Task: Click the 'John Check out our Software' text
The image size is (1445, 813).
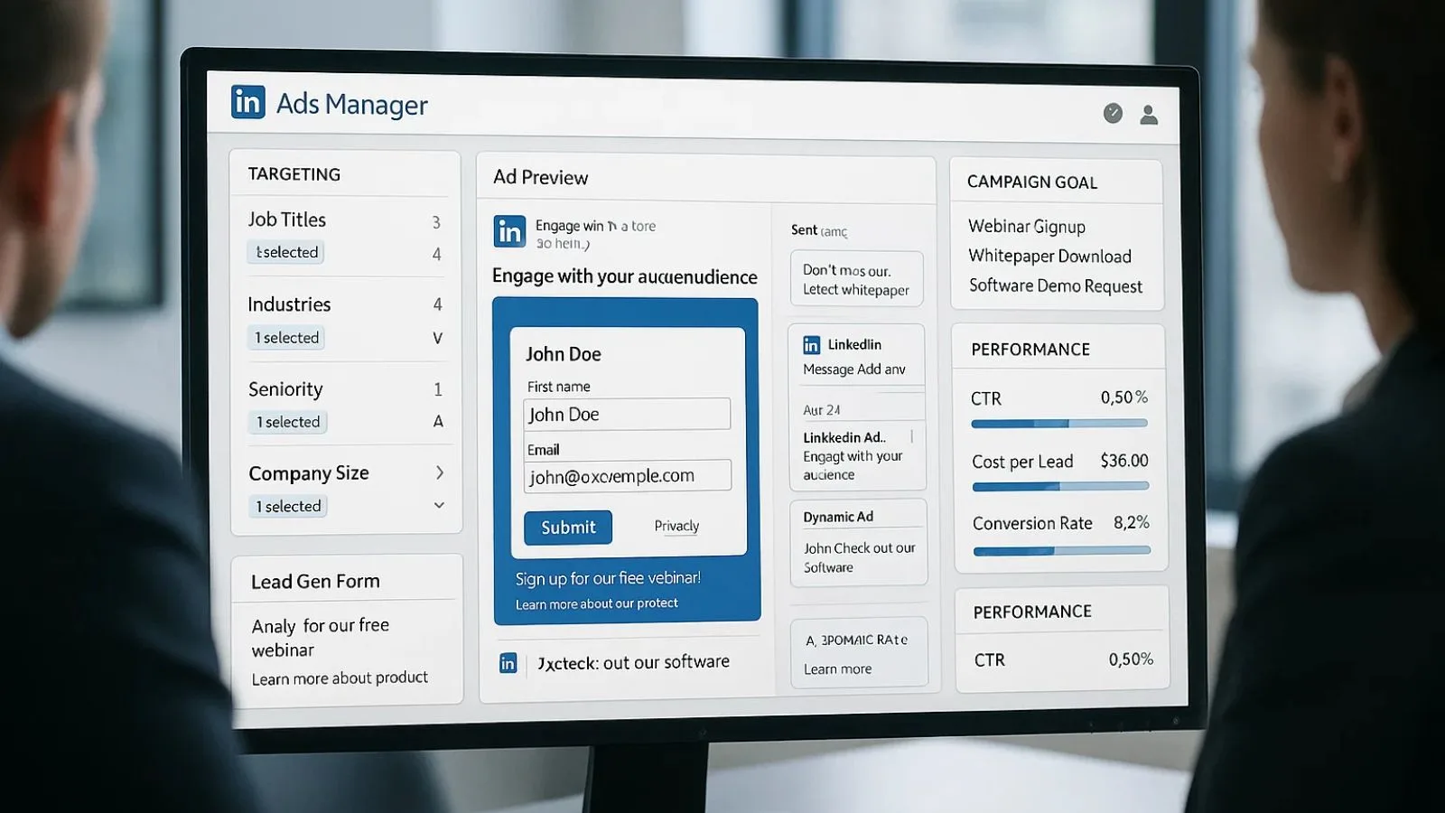Action: click(859, 557)
